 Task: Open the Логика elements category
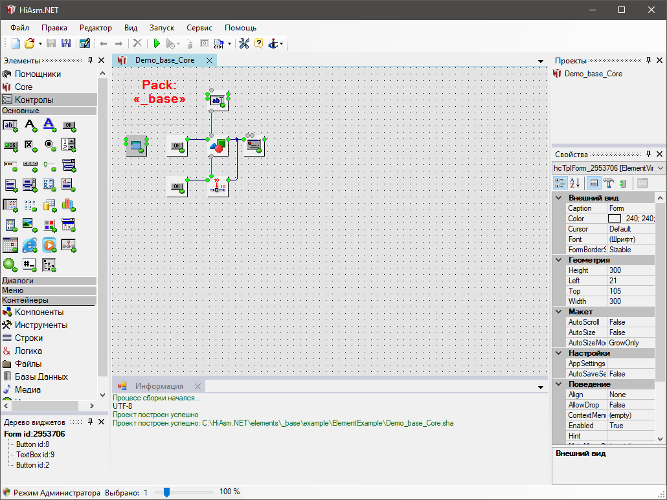28,351
